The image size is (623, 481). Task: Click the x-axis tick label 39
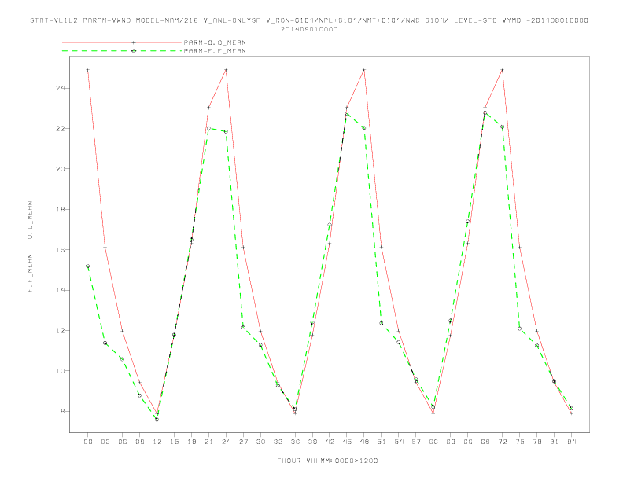click(313, 442)
